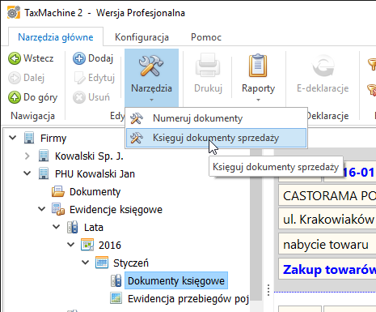
Task: Collapse the Styczeń month node
Action: click(85, 263)
